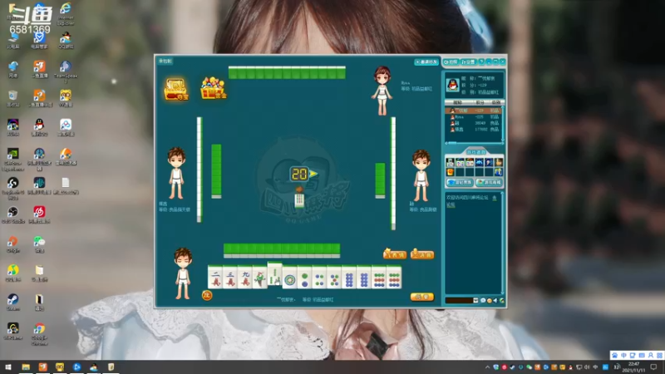The image size is (665, 374).
Task: Open WeChat desktop icon
Action: tap(39, 244)
